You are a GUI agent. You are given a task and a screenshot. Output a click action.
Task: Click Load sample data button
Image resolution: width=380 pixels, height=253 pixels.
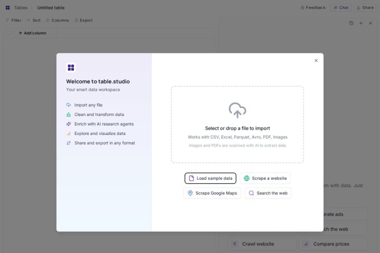211,178
